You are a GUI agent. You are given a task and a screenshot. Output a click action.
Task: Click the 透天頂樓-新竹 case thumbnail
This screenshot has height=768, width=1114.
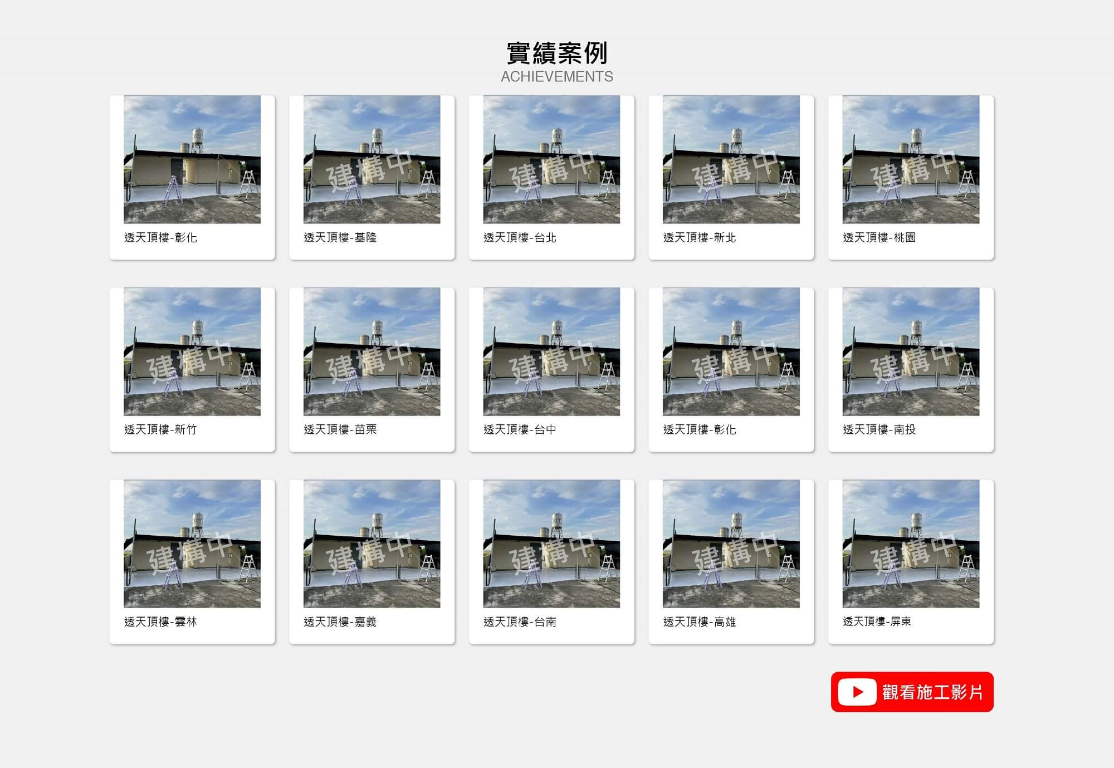click(x=192, y=351)
